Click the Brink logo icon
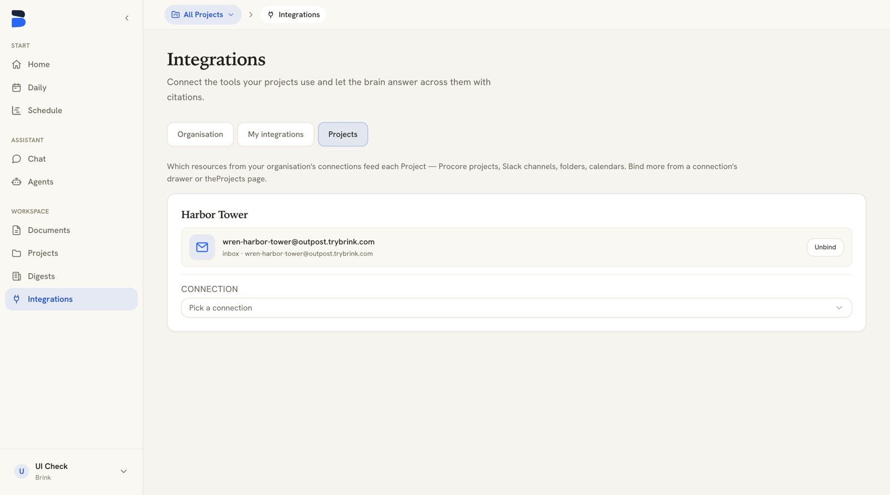 [18, 18]
